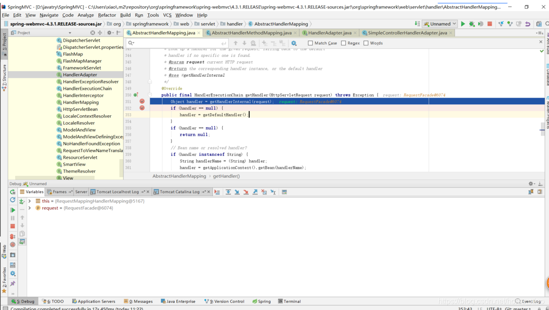Open find bar settings gear
Viewport: 549px width, 310px height.
click(x=294, y=43)
